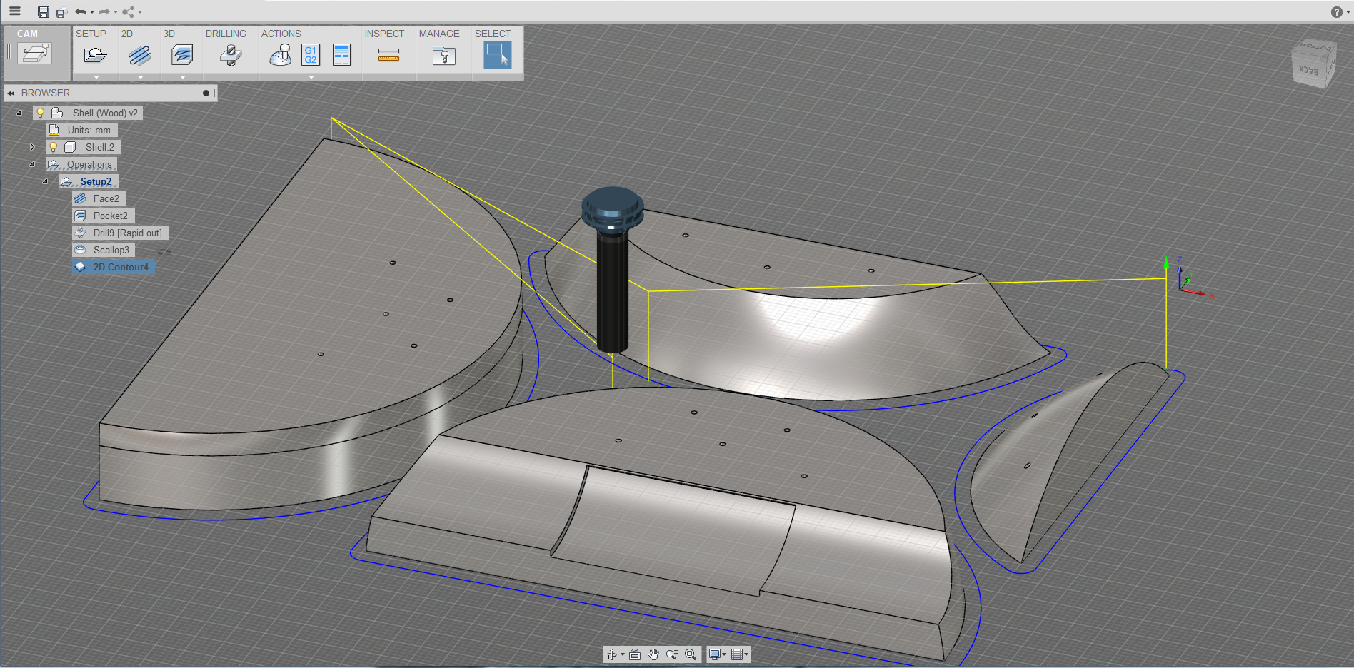Click the Save icon
This screenshot has height=668, width=1354.
tap(44, 12)
